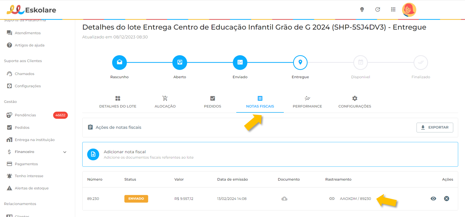Click the value R$ 9.557,12
Image resolution: width=465 pixels, height=217 pixels.
184,199
